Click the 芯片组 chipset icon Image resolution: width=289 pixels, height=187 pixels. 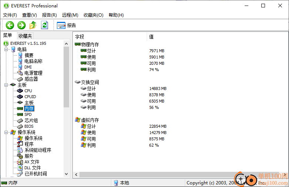pos(20,121)
